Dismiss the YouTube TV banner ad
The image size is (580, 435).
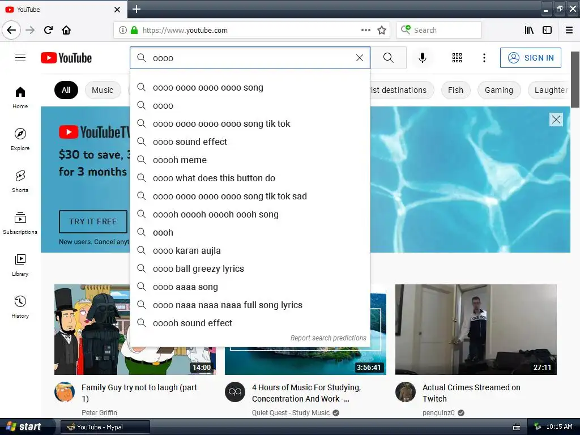(x=556, y=120)
